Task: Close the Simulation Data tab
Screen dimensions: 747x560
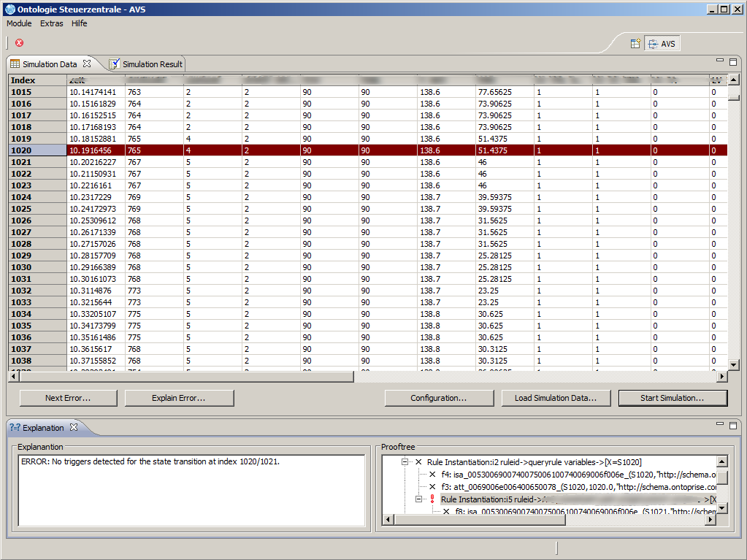Action: 87,64
